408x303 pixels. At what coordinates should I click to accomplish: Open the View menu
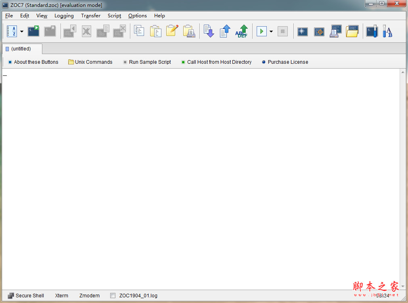click(x=42, y=16)
